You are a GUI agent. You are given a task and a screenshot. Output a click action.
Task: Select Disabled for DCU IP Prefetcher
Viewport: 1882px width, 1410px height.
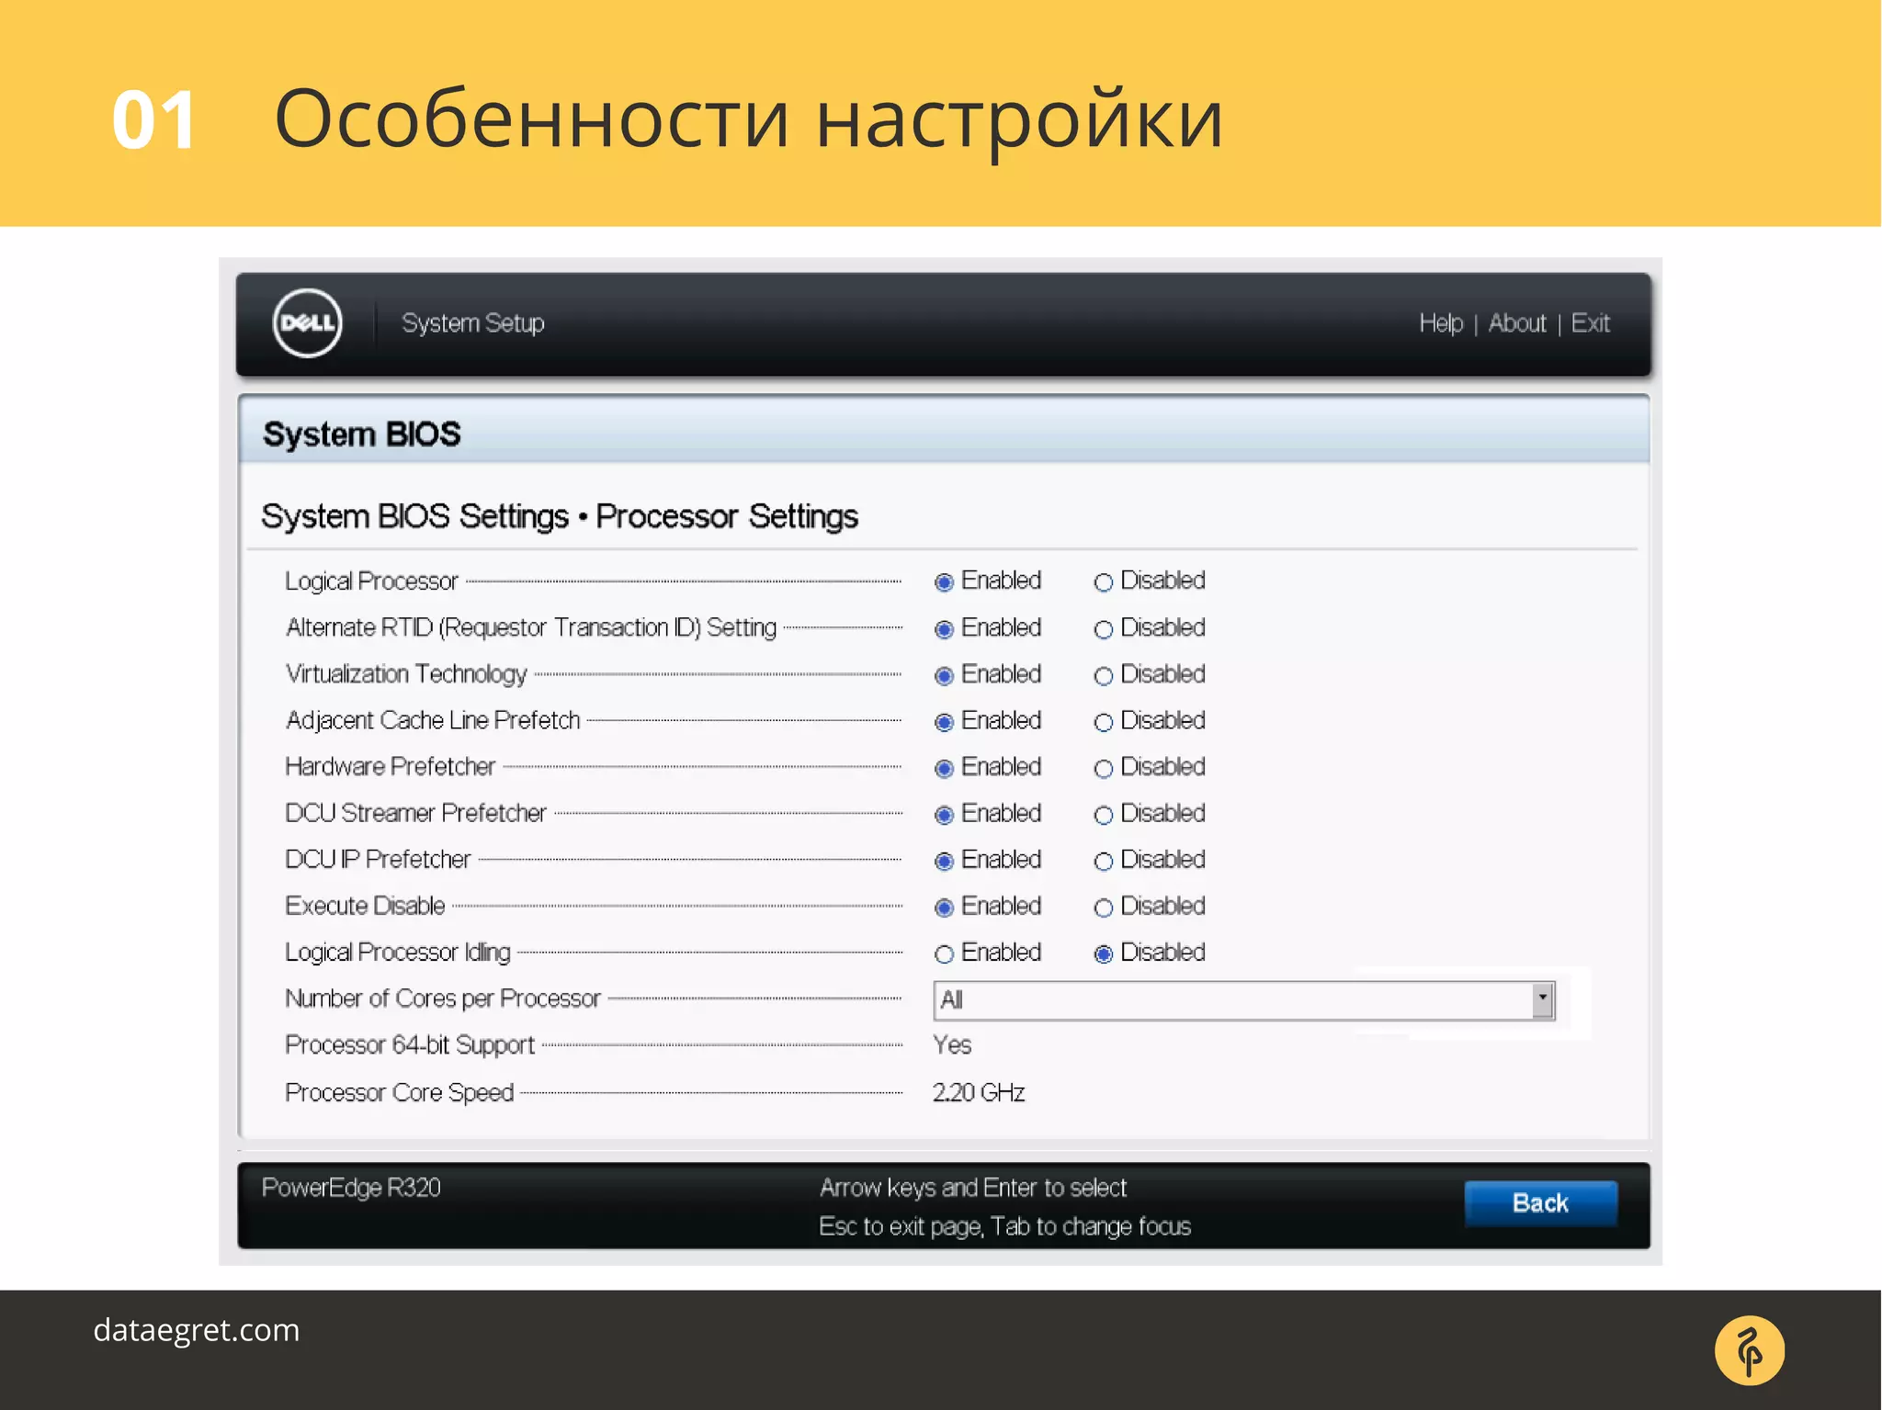point(1104,862)
